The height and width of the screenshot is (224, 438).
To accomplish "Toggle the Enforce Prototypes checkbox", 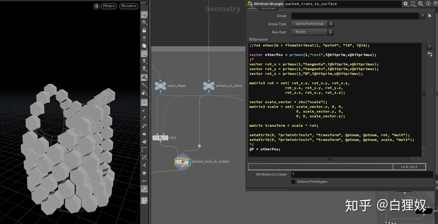I will (293, 182).
